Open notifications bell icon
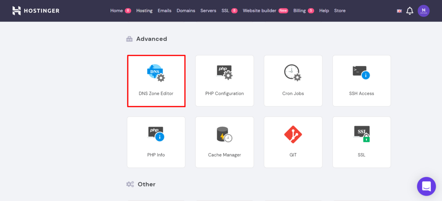The width and height of the screenshot is (442, 201). click(x=410, y=11)
